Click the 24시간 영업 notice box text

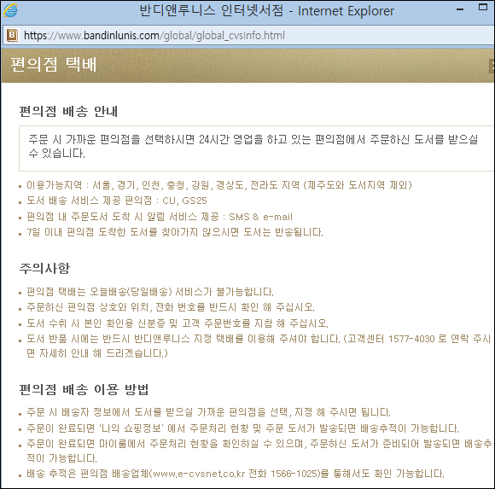tap(253, 146)
